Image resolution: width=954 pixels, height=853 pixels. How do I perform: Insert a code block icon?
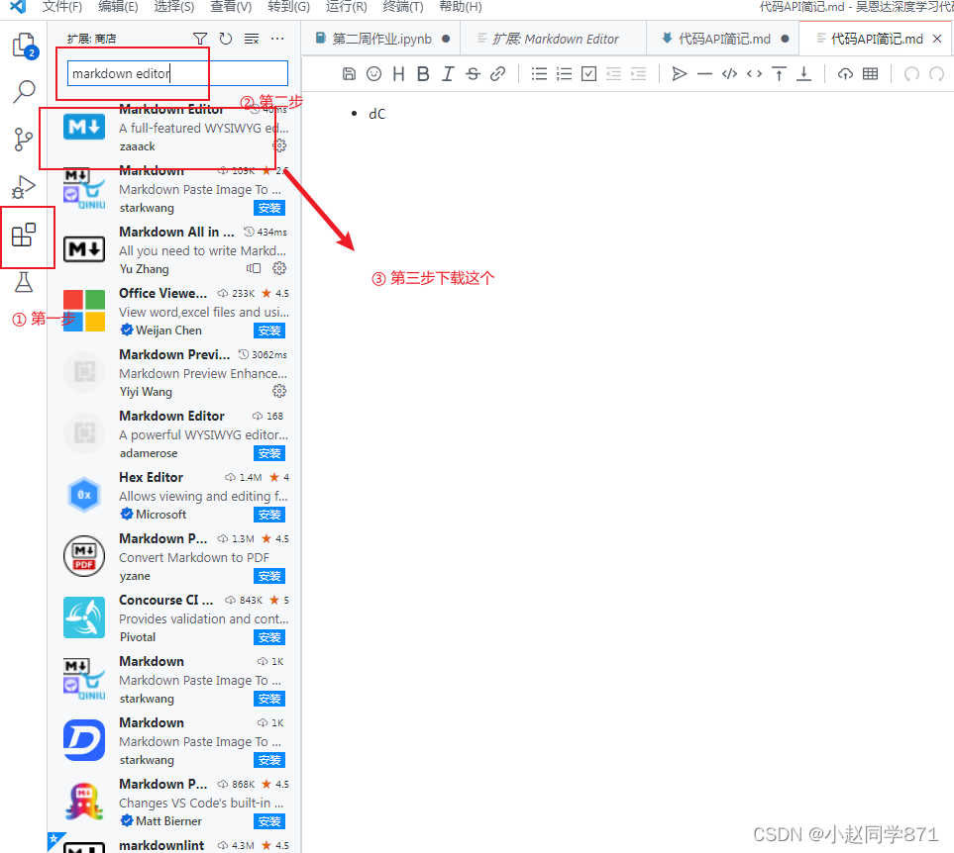[729, 73]
